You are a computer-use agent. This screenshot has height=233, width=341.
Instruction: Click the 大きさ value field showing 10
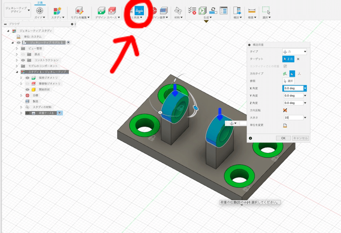click(x=293, y=118)
